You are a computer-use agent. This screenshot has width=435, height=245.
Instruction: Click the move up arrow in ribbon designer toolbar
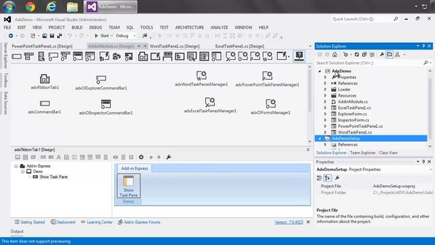pyautogui.click(x=151, y=157)
